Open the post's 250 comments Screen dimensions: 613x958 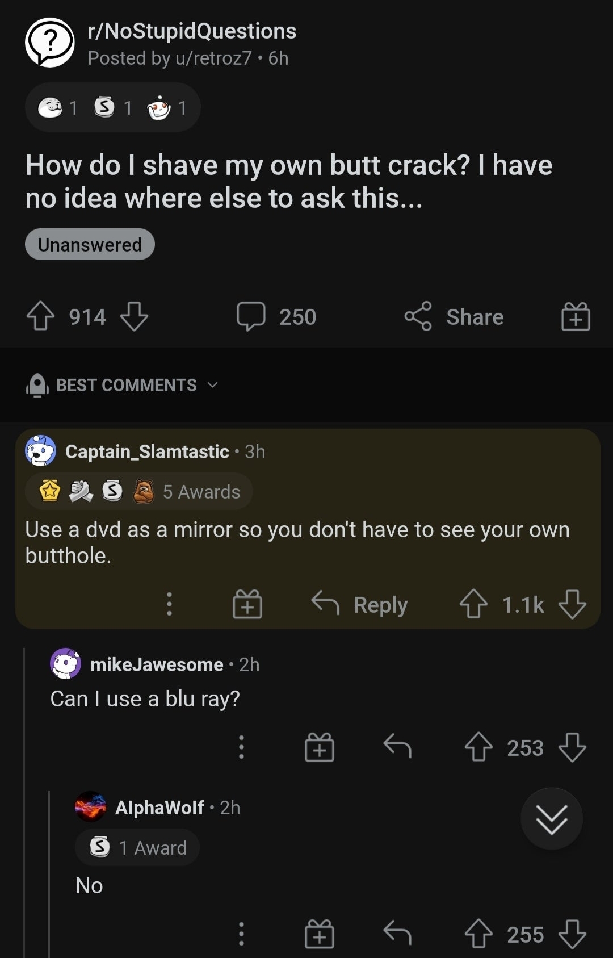(276, 316)
